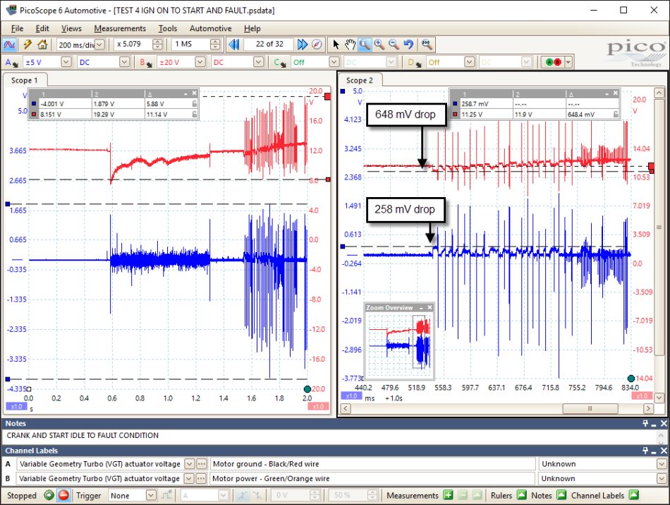The image size is (670, 505).
Task: Minimize the Zoom Overview window
Action: (421, 308)
